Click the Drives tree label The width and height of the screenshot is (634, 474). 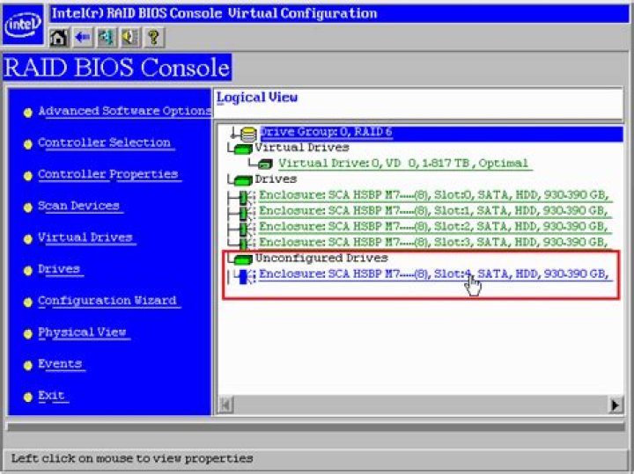click(276, 179)
